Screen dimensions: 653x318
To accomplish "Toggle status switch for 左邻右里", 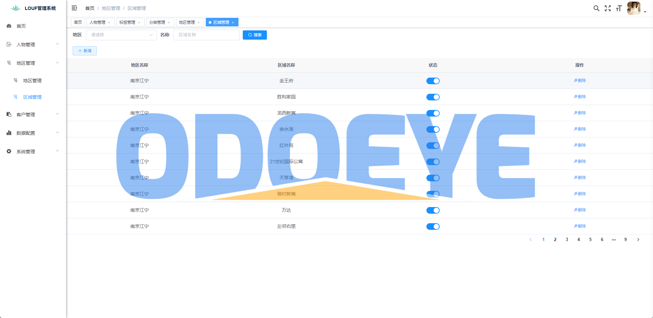I will click(x=433, y=227).
